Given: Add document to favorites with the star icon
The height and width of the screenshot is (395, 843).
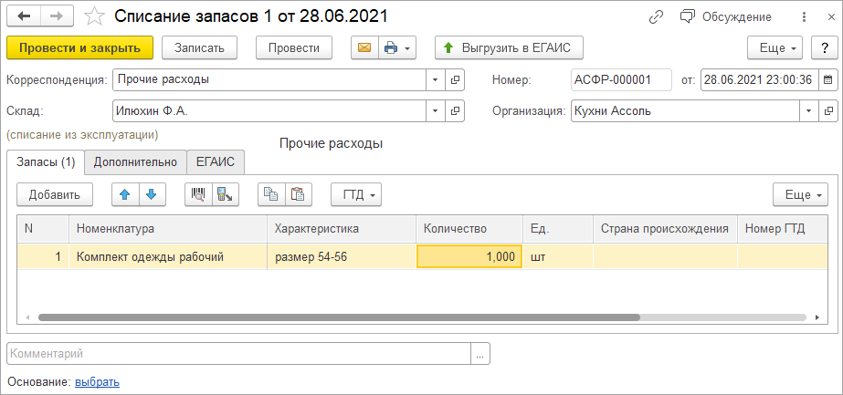Looking at the screenshot, I should [95, 16].
